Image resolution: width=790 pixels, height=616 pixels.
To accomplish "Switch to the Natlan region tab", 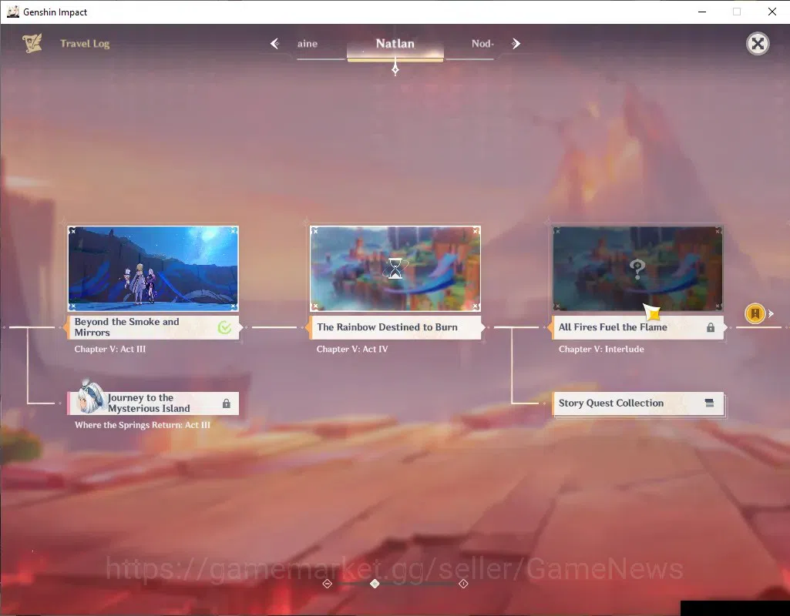I will click(395, 44).
